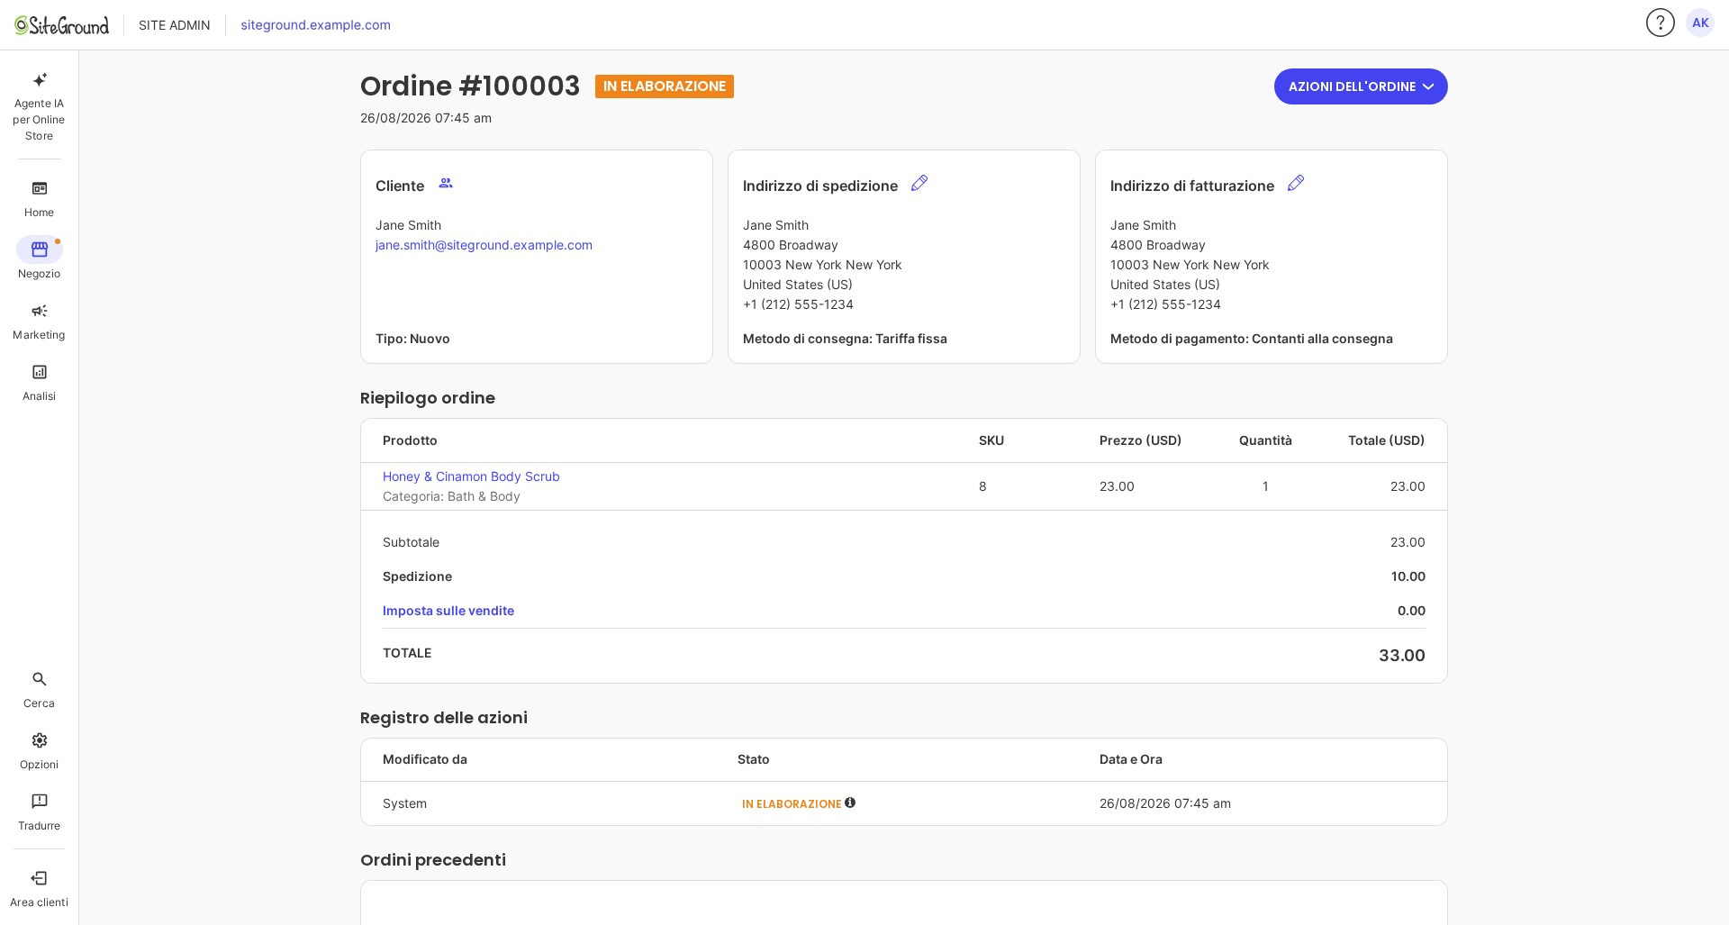Click the Ordini precedenti heading
Screen dimensions: 1729x925
[x=433, y=860]
